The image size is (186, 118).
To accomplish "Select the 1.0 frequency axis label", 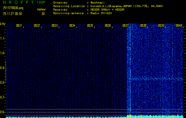I will (x=2, y=53).
